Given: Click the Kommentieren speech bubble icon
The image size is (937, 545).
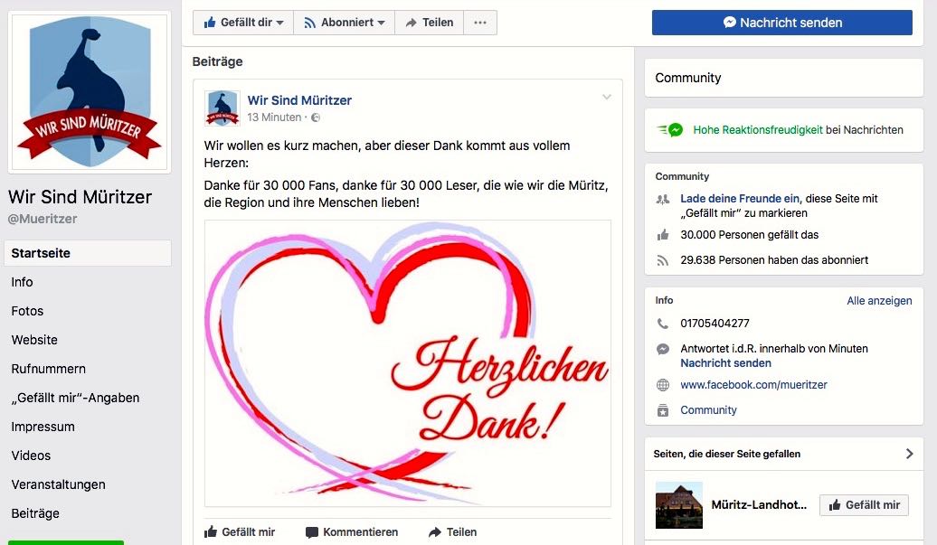Looking at the screenshot, I should pyautogui.click(x=311, y=532).
